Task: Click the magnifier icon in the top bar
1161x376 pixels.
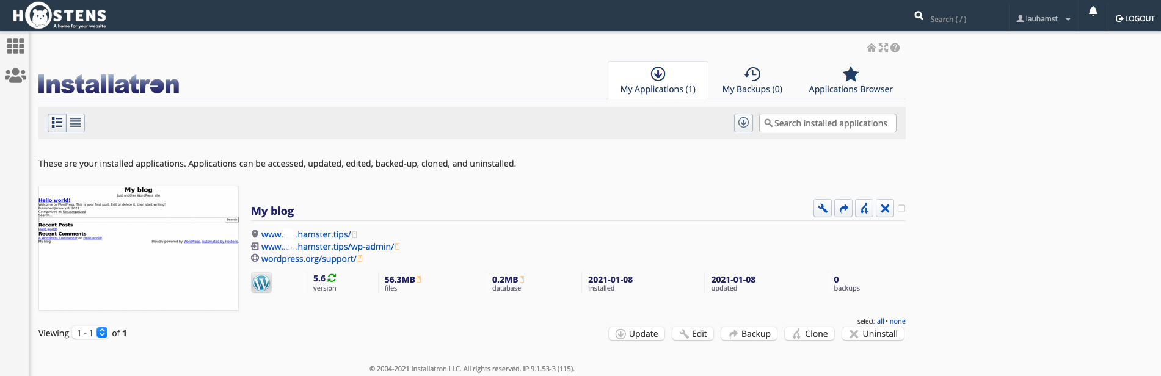Action: pyautogui.click(x=919, y=16)
